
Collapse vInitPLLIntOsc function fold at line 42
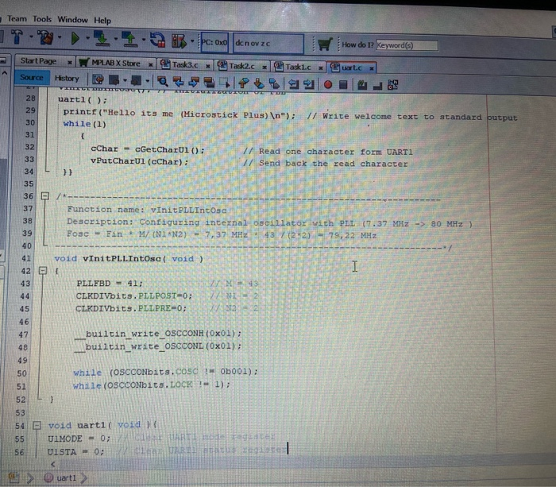43,271
